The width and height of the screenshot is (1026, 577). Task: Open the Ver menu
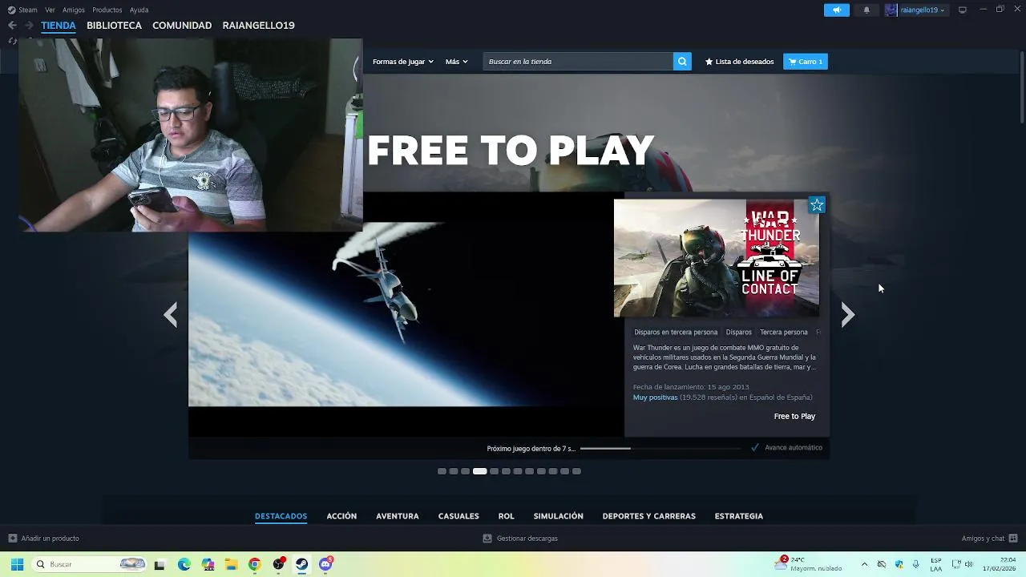click(x=50, y=10)
